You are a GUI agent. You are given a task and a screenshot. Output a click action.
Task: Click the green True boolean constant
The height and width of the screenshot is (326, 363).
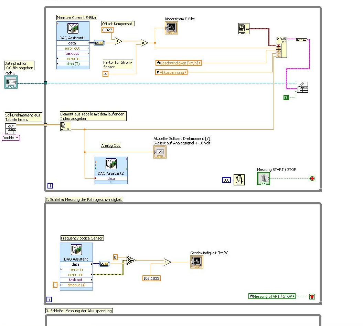pos(286,98)
